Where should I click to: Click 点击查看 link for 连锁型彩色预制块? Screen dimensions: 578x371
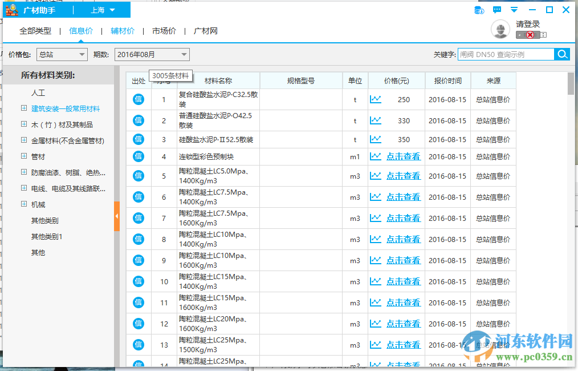(404, 156)
